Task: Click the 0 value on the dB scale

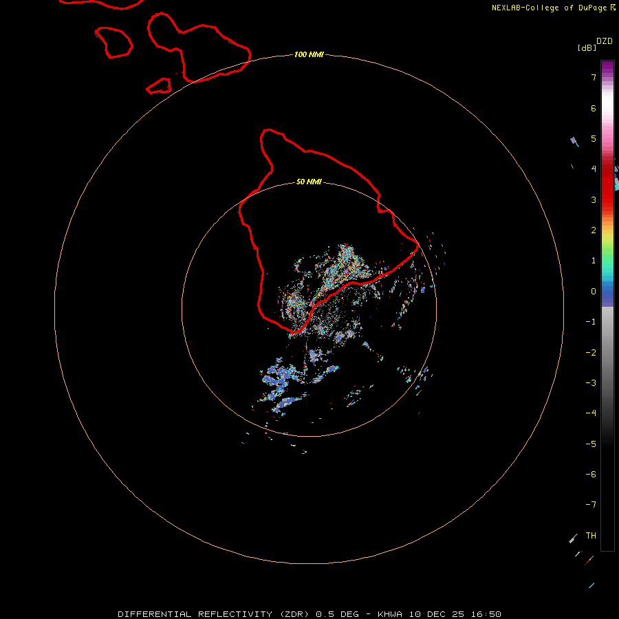Action: (594, 292)
